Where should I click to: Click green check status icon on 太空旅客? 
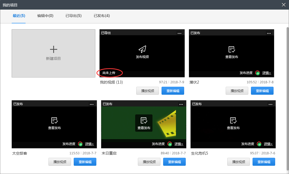point(80,144)
